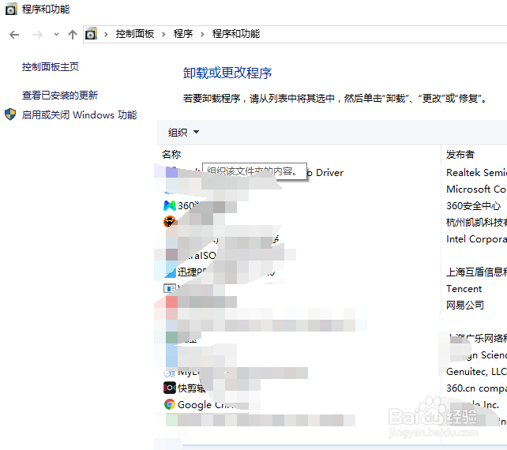Select the Google Chrome list entry
The height and width of the screenshot is (450, 507).
[207, 404]
